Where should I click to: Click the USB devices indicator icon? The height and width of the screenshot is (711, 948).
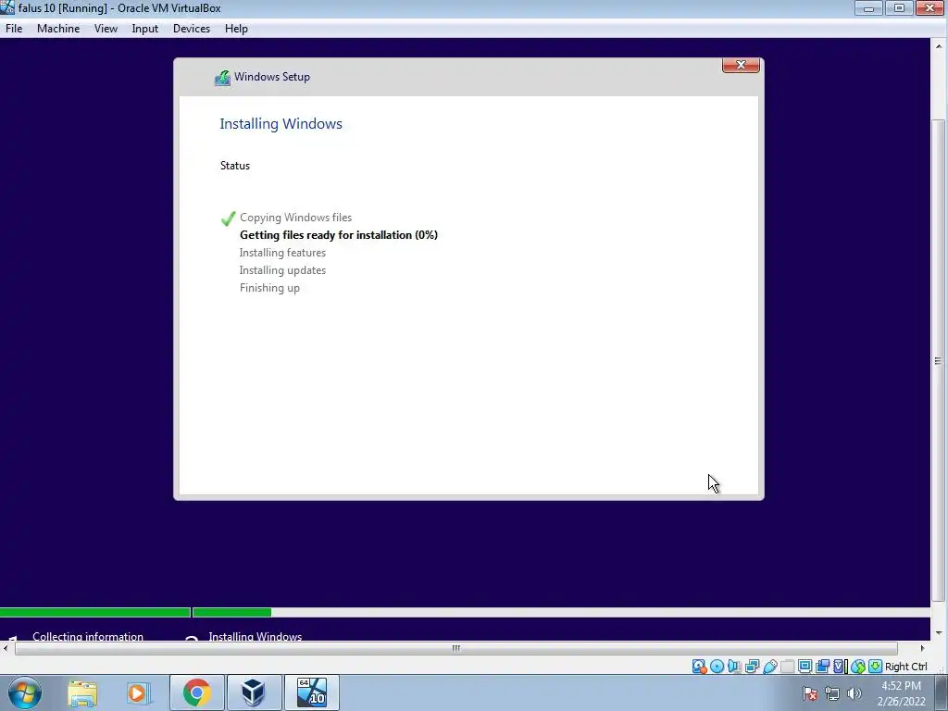coord(770,667)
